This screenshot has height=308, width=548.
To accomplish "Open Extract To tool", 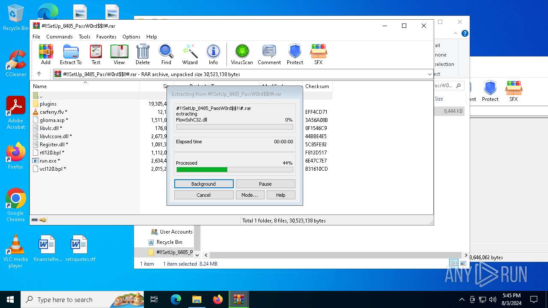I will [x=71, y=54].
